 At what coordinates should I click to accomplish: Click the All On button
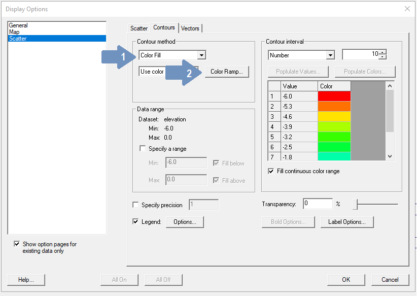pos(119,280)
